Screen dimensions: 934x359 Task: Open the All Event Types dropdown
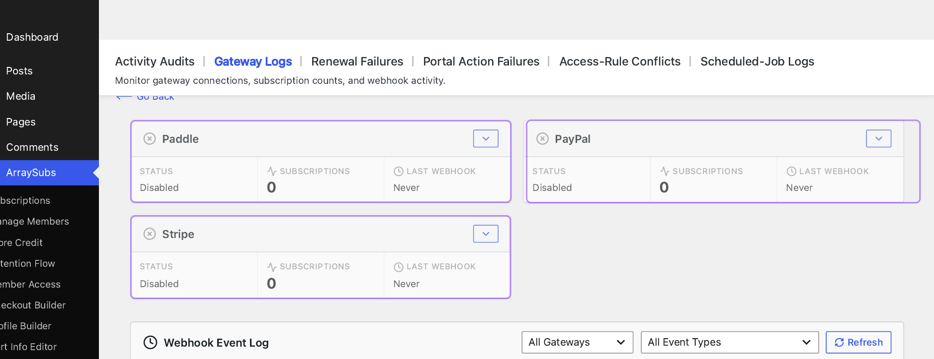coord(729,342)
